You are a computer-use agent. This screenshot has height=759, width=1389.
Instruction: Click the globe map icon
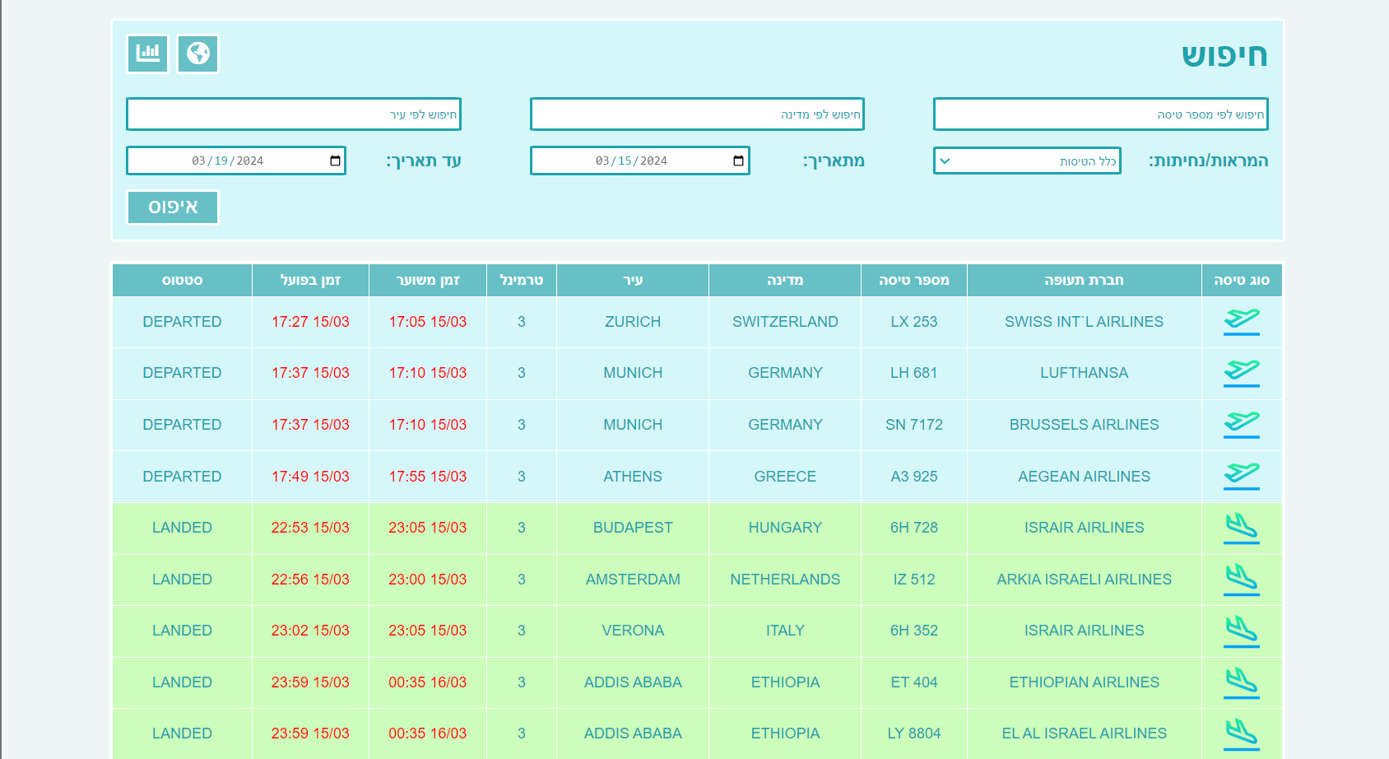point(197,54)
